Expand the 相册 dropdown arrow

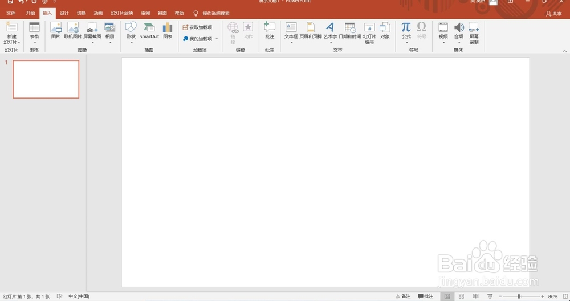110,43
